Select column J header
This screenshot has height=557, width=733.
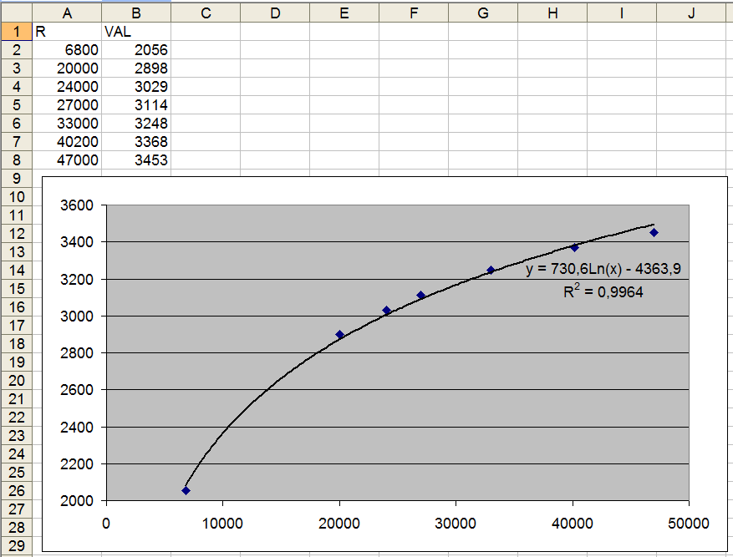(x=692, y=13)
